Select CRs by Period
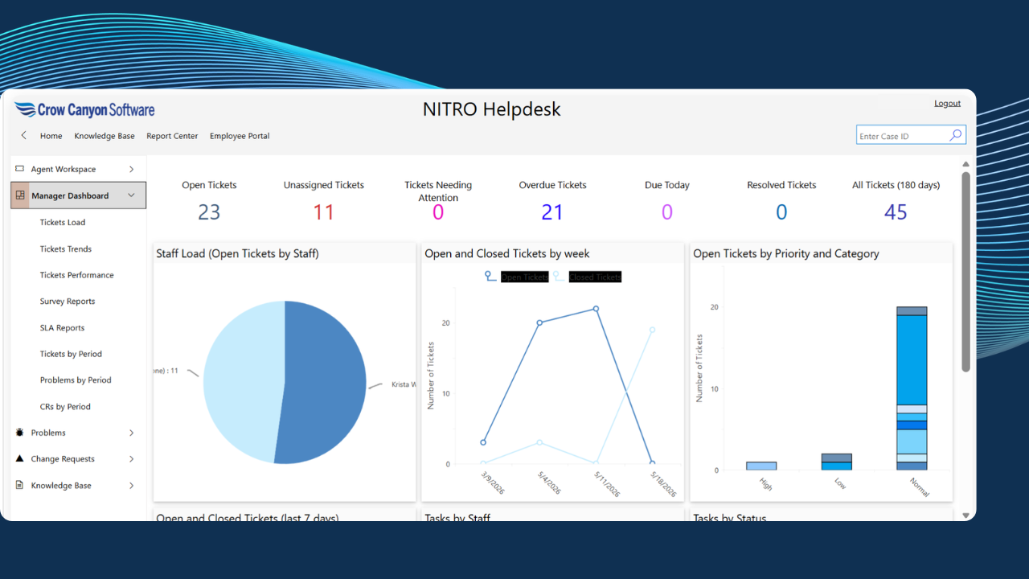1029x579 pixels. pyautogui.click(x=65, y=407)
